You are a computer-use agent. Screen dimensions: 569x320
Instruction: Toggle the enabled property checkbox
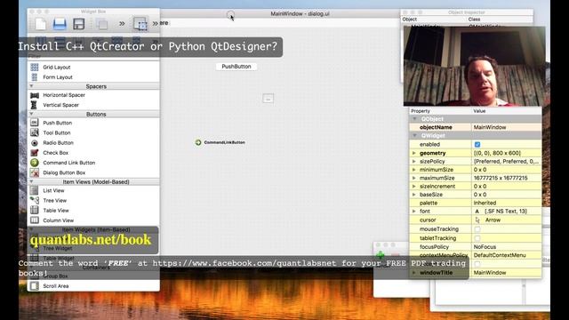point(477,144)
